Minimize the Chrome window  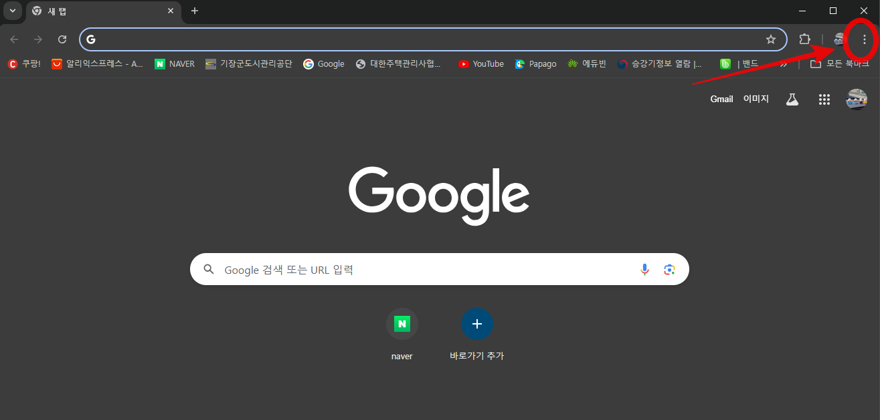pyautogui.click(x=802, y=11)
